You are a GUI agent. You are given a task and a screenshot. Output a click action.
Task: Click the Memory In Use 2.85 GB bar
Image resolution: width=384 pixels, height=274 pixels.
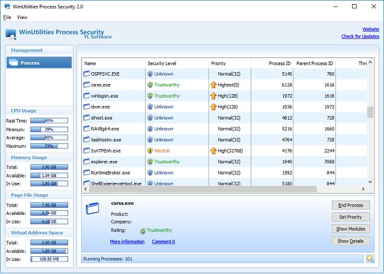pyautogui.click(x=49, y=183)
